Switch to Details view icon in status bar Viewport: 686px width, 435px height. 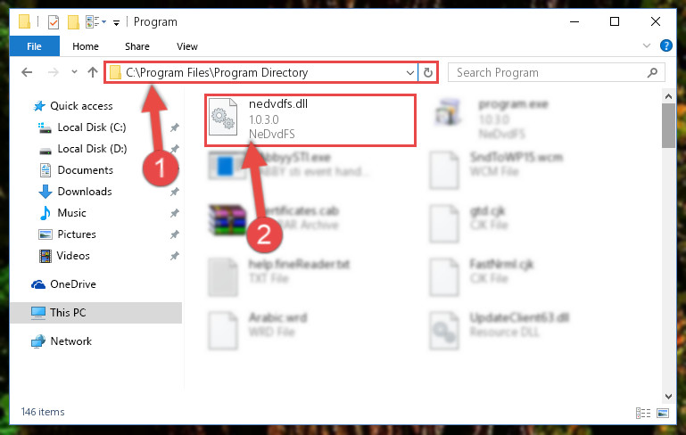point(642,413)
